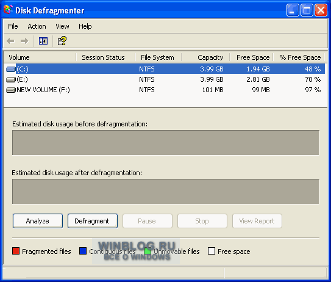Click the green Unmovable files legend swatch
Screen dimensions: 331x282
148,251
